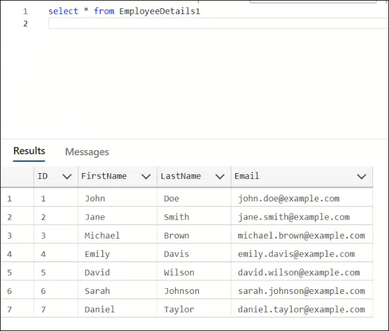
Task: Click the 'Taylor' last name cell
Action: pyautogui.click(x=194, y=309)
